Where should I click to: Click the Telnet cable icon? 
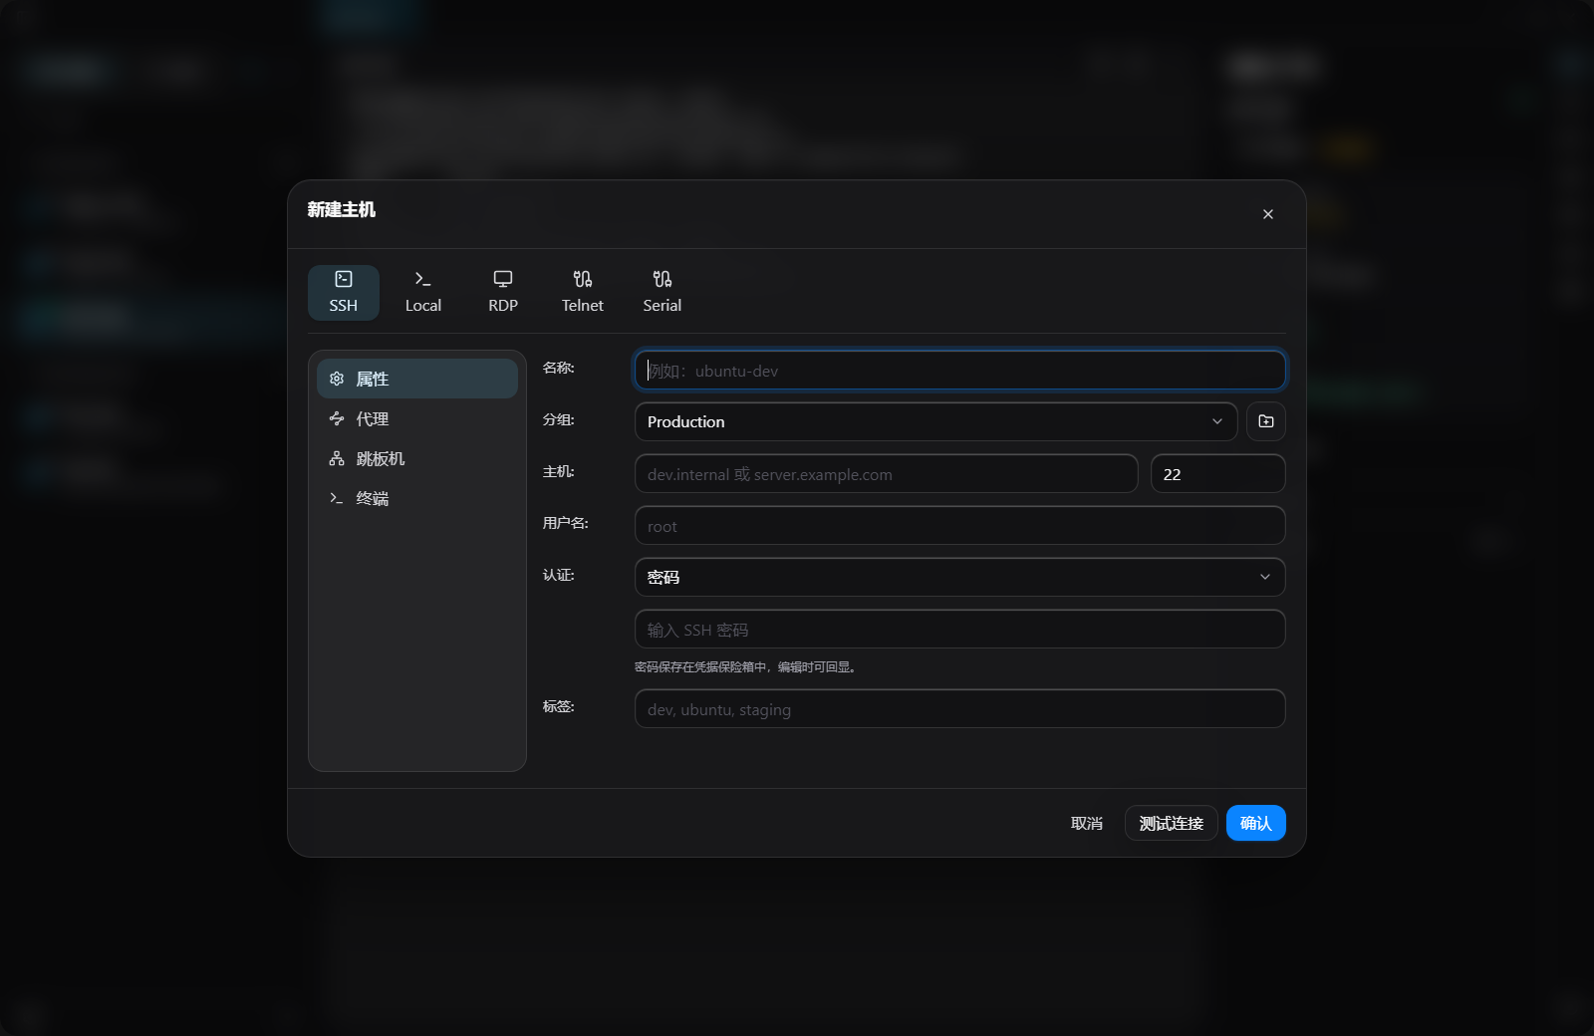click(582, 279)
